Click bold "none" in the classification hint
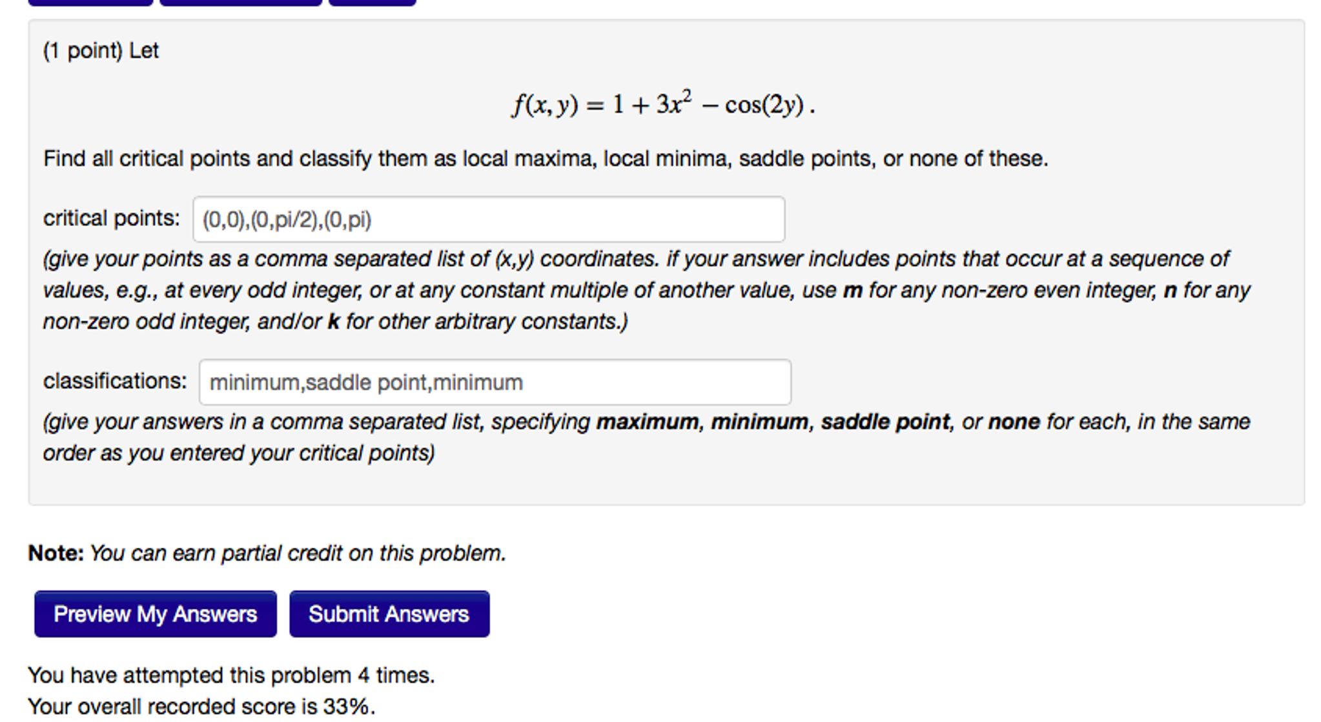The width and height of the screenshot is (1321, 722). coord(1014,422)
